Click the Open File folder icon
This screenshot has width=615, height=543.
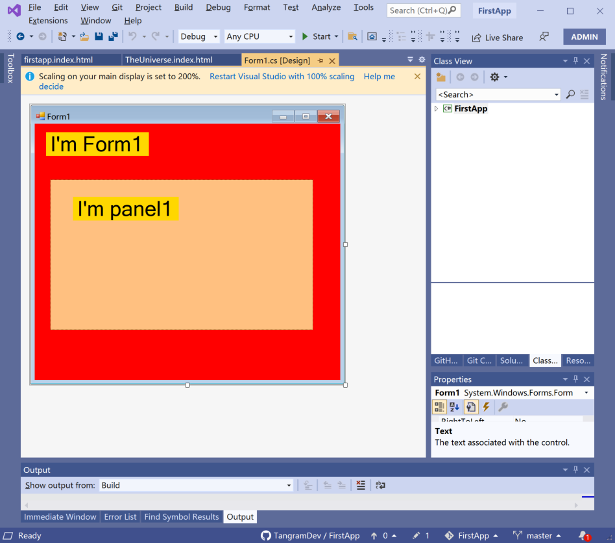point(84,36)
